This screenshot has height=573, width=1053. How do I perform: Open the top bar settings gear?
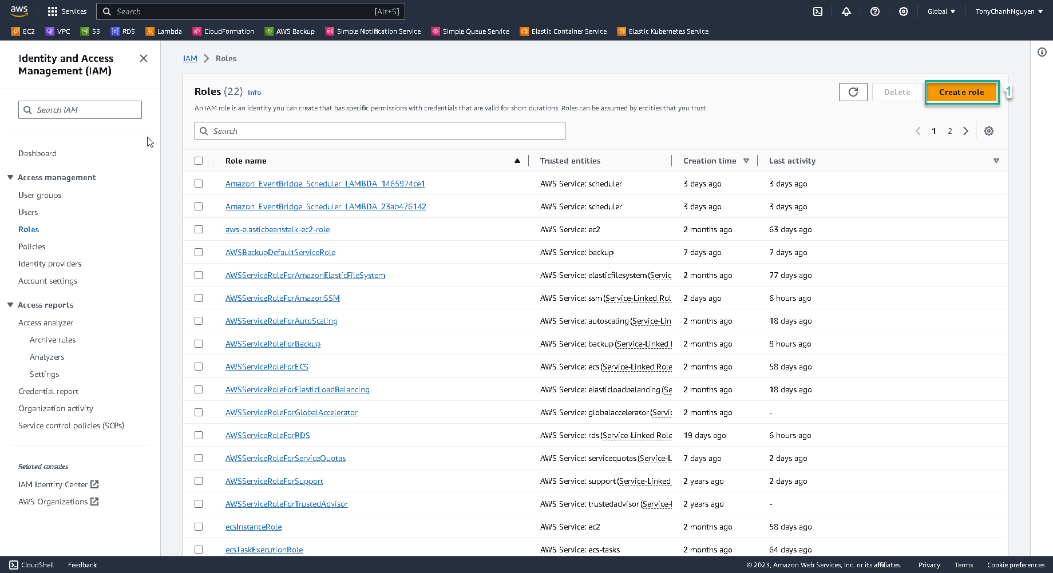[x=904, y=11]
